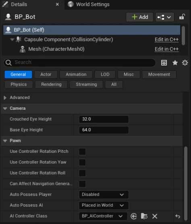Open Edit in C++ for Mesh
The width and height of the screenshot is (191, 224).
[x=166, y=49]
